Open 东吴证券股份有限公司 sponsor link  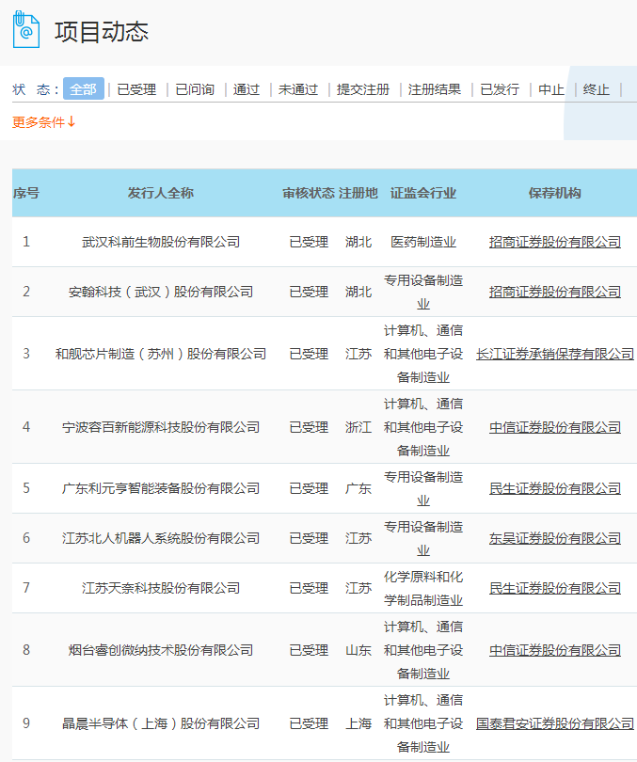pos(555,538)
